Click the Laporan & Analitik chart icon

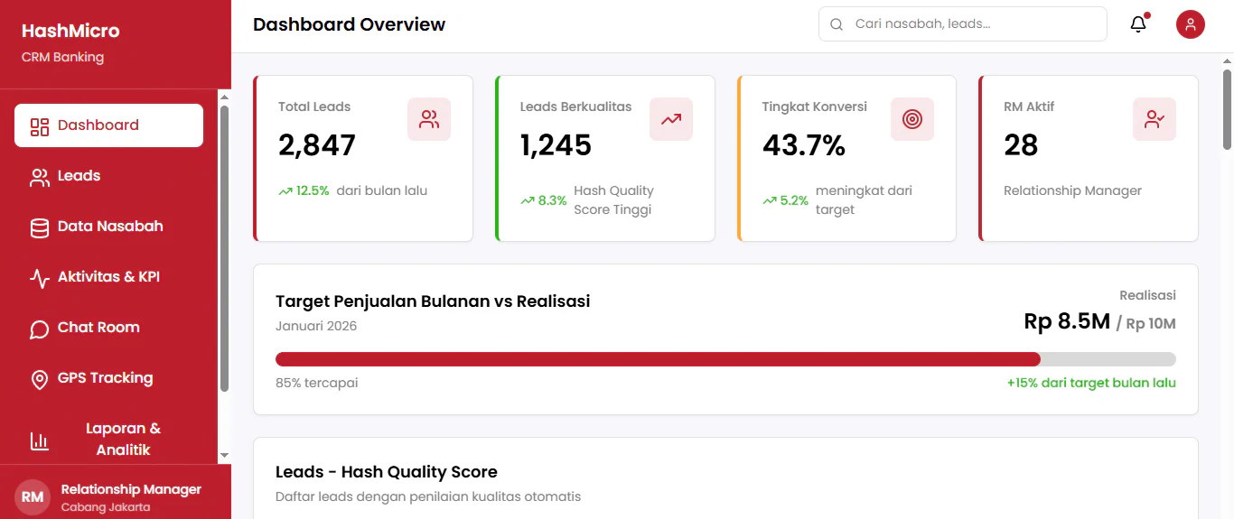click(40, 441)
